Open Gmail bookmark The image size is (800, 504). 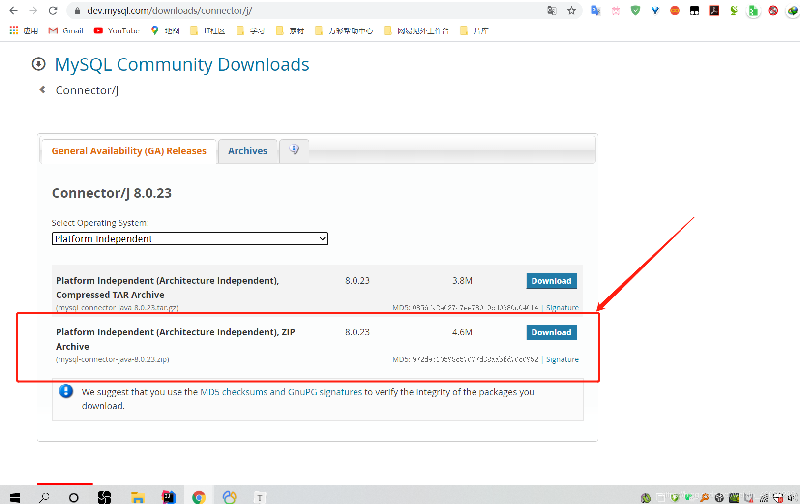coord(66,30)
